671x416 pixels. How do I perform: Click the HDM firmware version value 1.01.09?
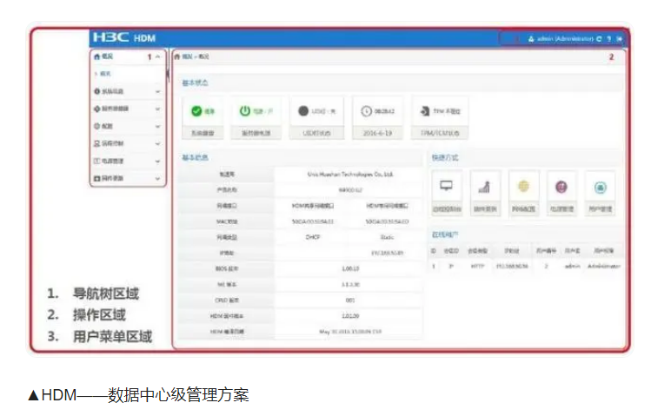coord(350,316)
